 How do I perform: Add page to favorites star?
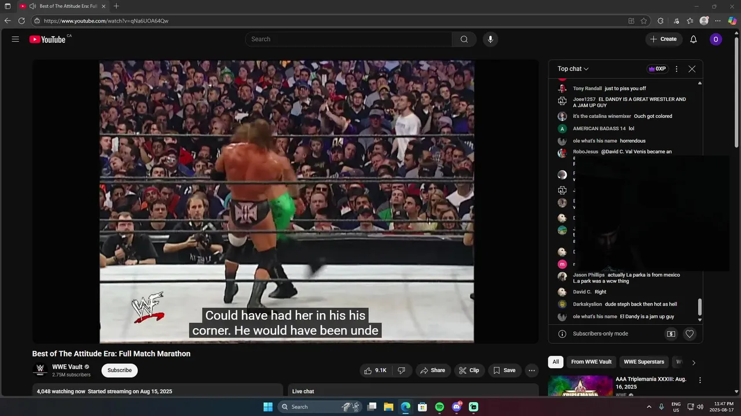coord(644,21)
